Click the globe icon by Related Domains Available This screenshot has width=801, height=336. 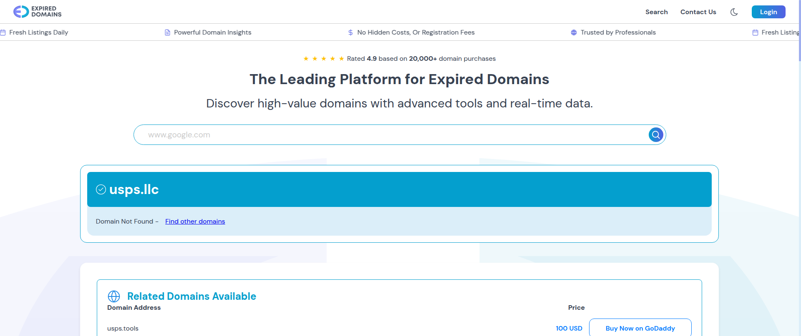114,296
